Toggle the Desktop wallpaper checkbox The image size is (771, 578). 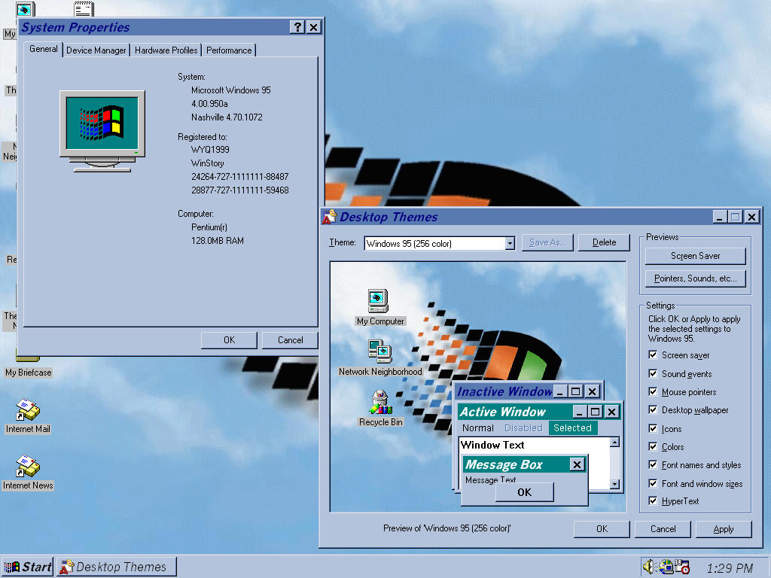click(x=653, y=410)
